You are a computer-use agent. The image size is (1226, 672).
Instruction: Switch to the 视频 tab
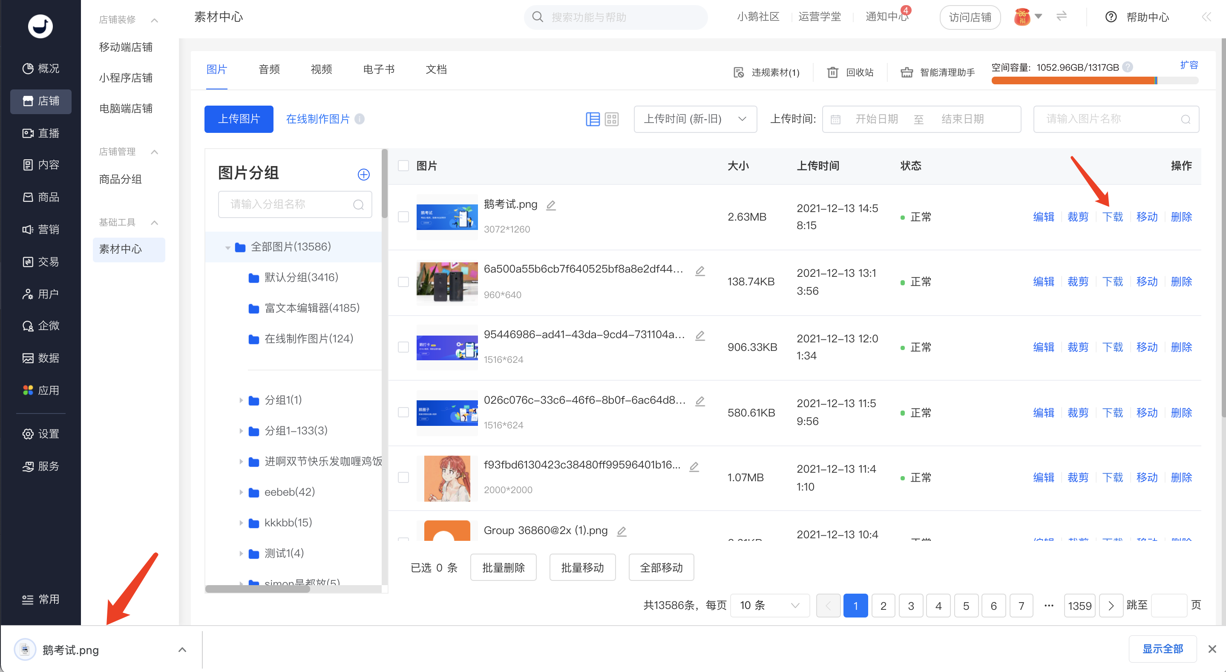pyautogui.click(x=321, y=69)
